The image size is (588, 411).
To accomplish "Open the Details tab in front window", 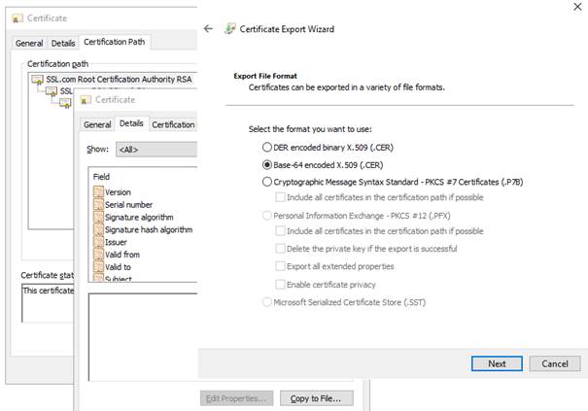I will point(131,124).
